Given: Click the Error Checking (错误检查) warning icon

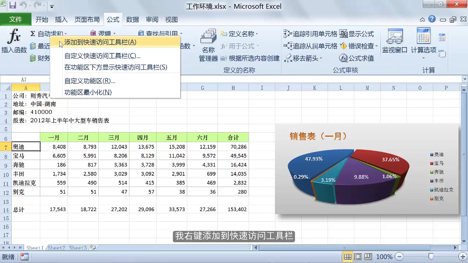Looking at the screenshot, I should [x=343, y=46].
